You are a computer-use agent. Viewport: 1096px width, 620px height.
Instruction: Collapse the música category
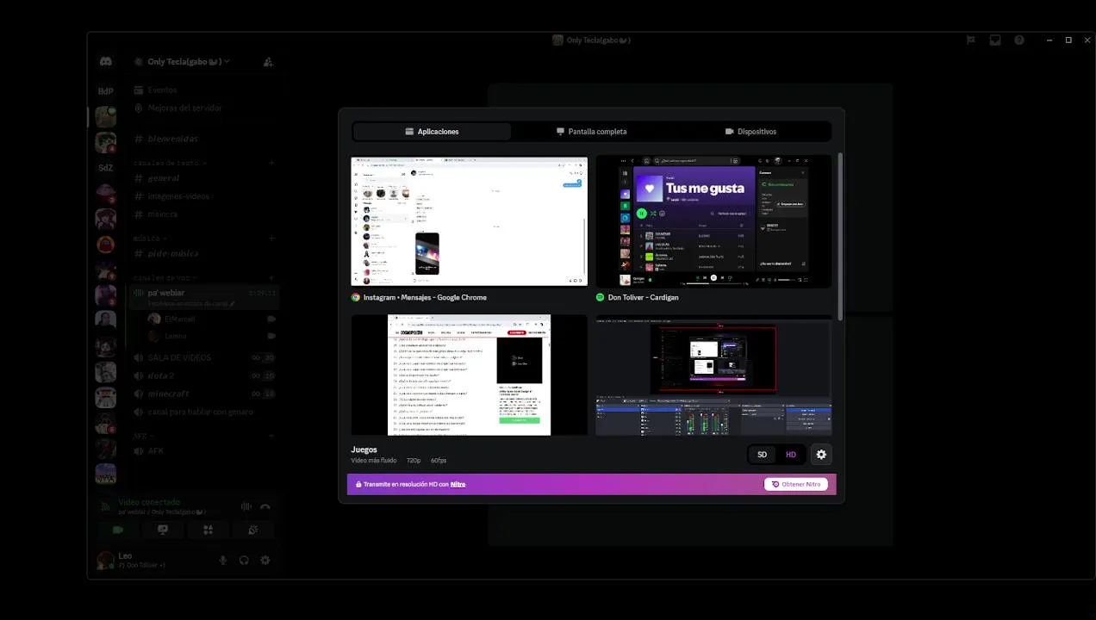(150, 239)
